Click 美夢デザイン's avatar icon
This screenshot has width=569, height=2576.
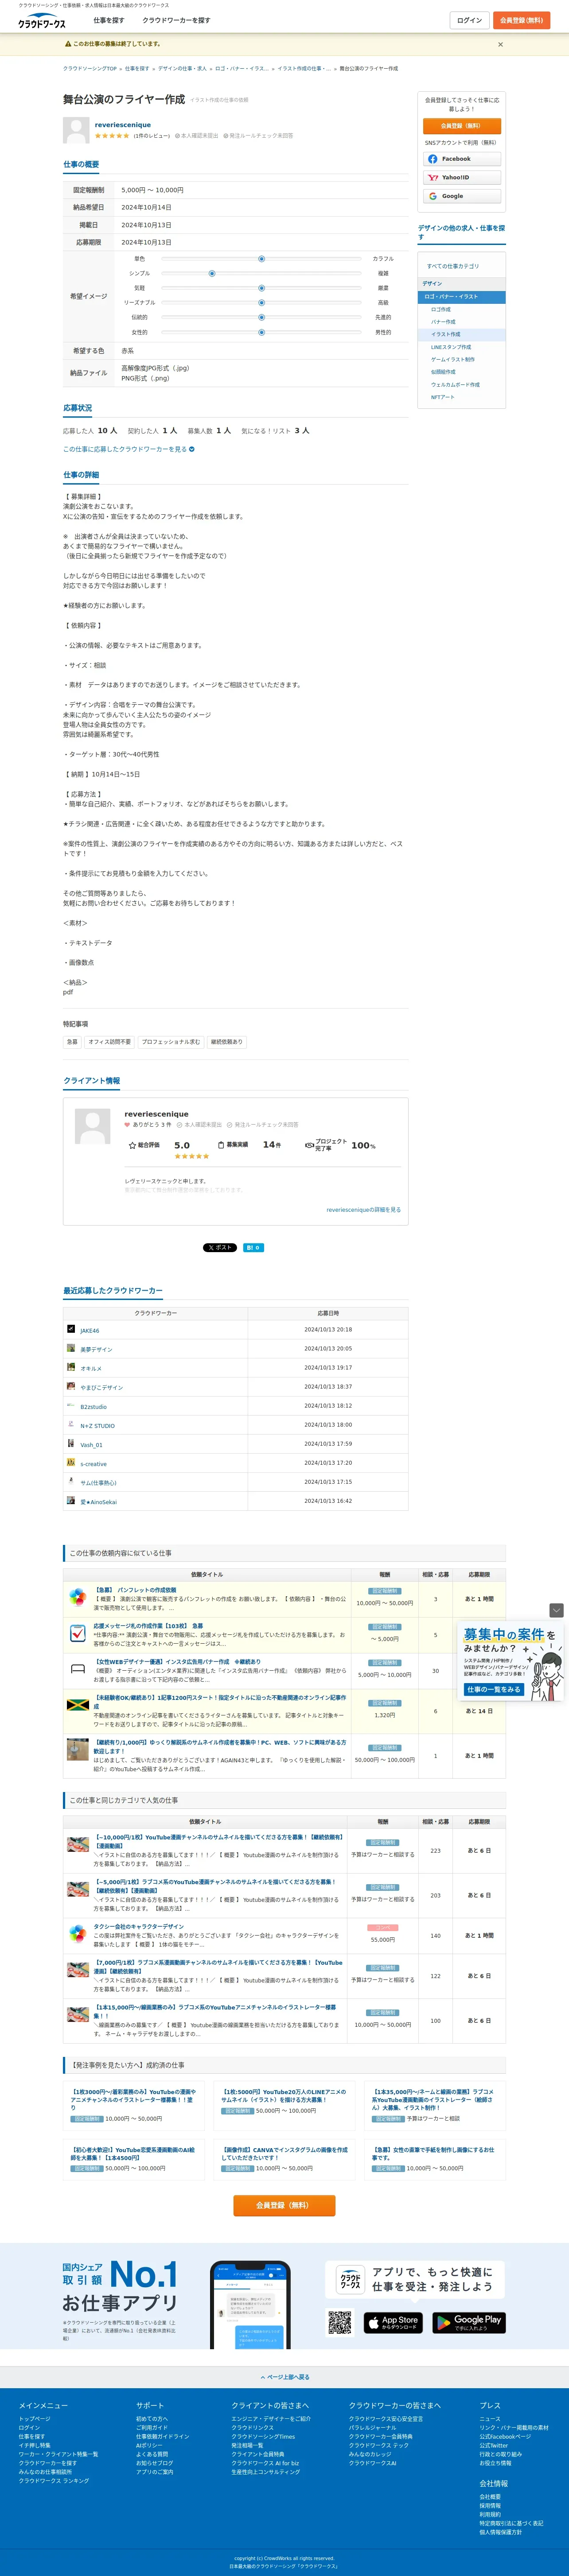(x=71, y=1348)
